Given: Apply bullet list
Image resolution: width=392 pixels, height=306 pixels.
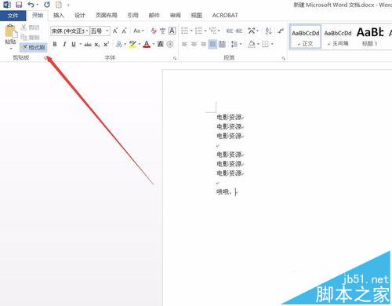Looking at the screenshot, I should 185,31.
